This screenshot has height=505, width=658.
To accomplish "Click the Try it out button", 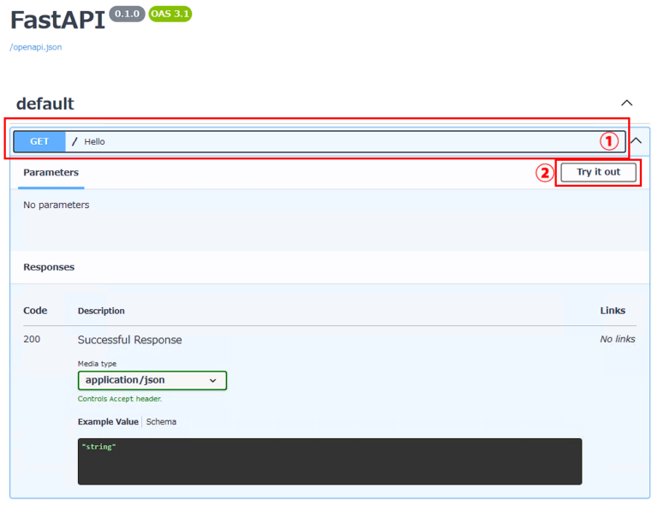I will tap(598, 172).
